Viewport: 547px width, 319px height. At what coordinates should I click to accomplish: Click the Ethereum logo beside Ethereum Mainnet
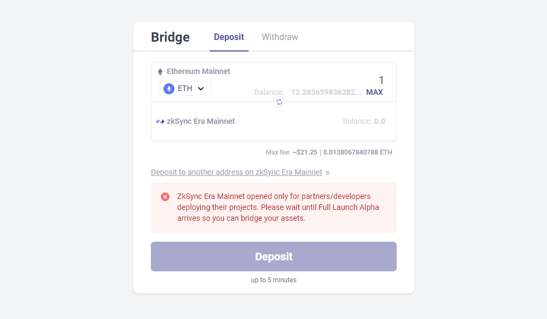160,71
